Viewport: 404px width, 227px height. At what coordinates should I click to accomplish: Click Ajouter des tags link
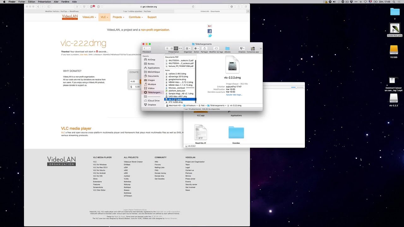234,95
